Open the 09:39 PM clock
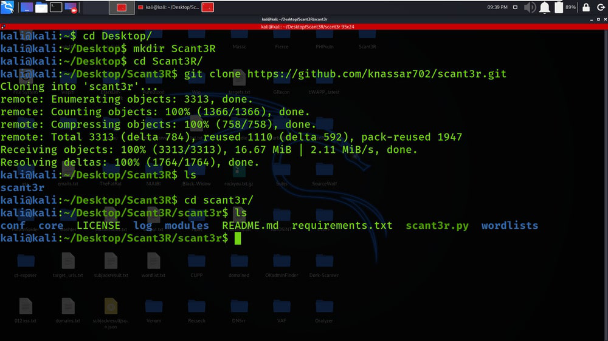608x341 pixels. [497, 7]
